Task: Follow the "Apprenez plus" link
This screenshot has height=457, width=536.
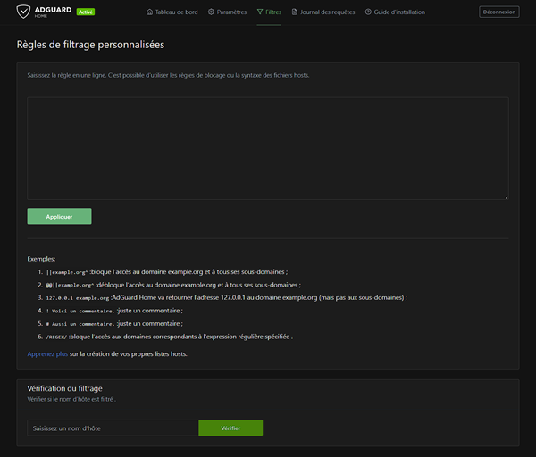Action: [47, 354]
